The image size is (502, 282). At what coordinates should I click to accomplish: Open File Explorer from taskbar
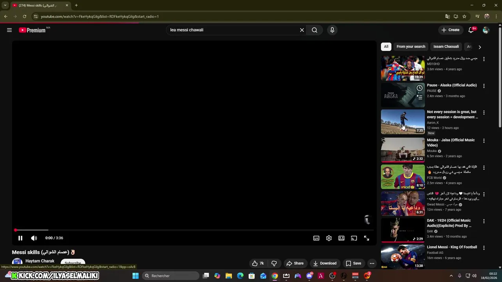[229, 276]
